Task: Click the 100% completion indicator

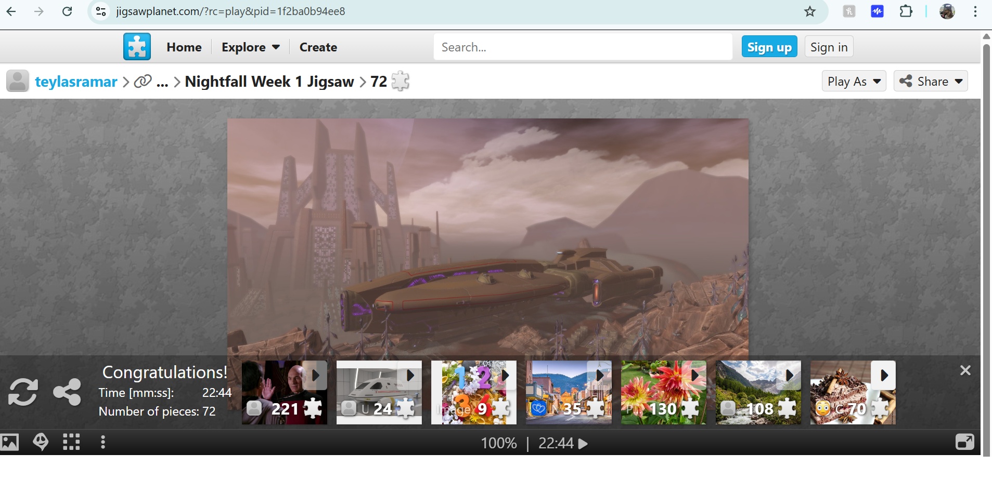Action: pyautogui.click(x=499, y=443)
